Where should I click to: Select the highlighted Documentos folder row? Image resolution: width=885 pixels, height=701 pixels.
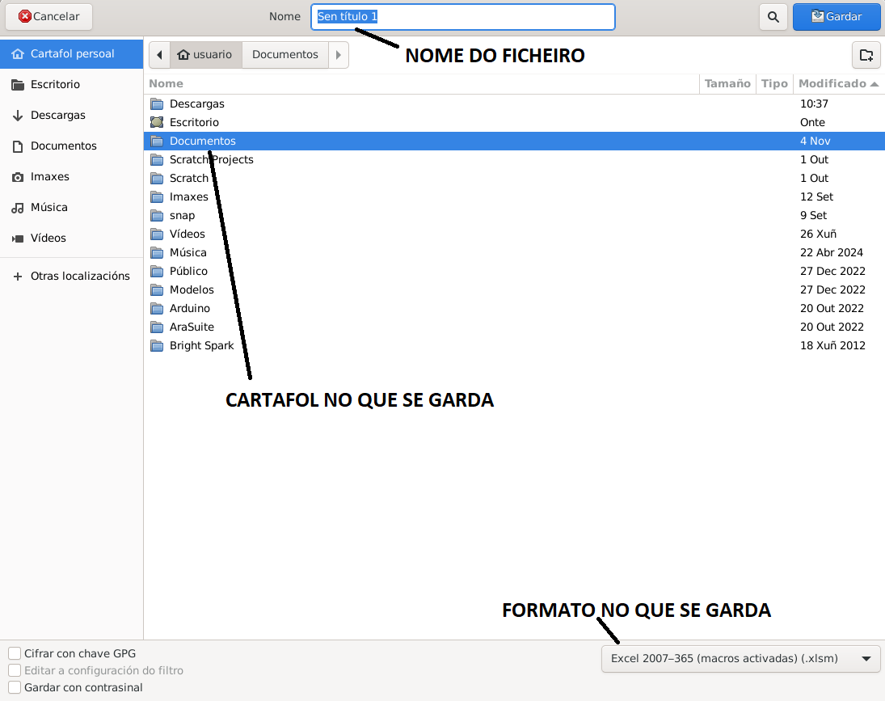(x=514, y=141)
